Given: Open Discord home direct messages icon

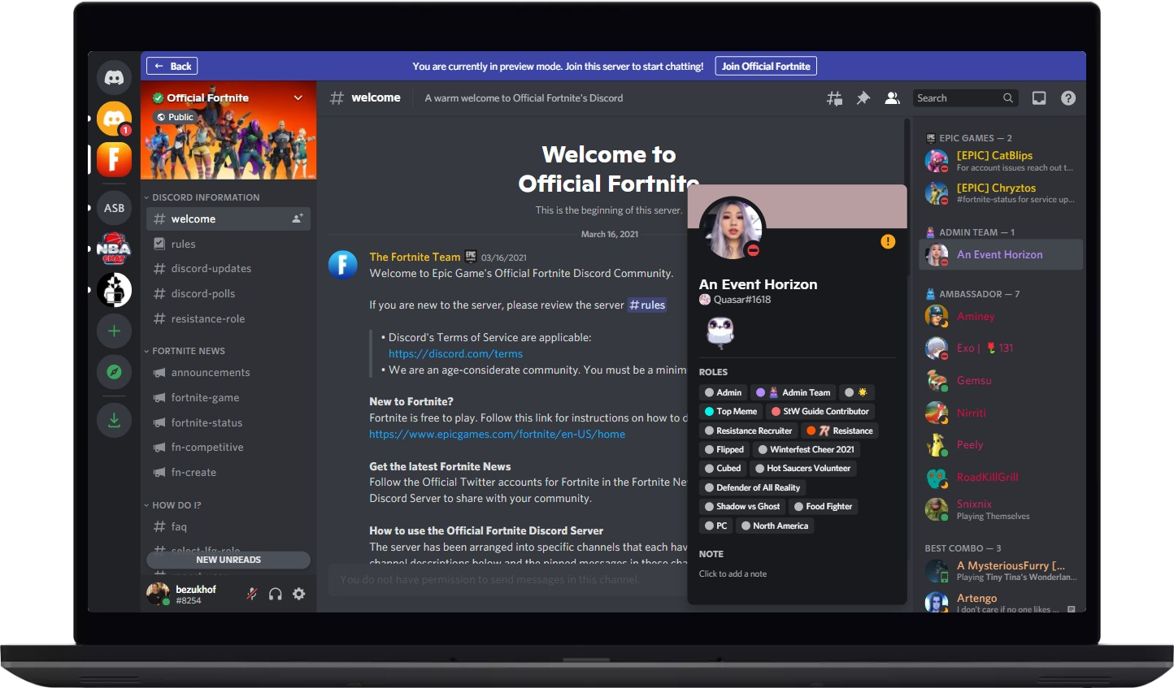Looking at the screenshot, I should point(114,78).
